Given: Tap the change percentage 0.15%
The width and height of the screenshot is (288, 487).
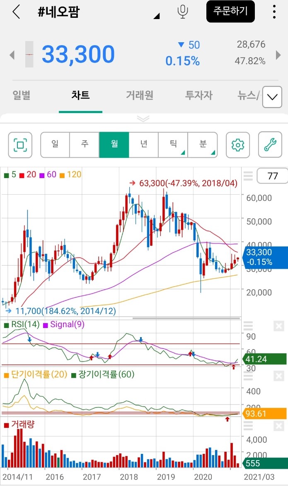Looking at the screenshot, I should pos(182,61).
